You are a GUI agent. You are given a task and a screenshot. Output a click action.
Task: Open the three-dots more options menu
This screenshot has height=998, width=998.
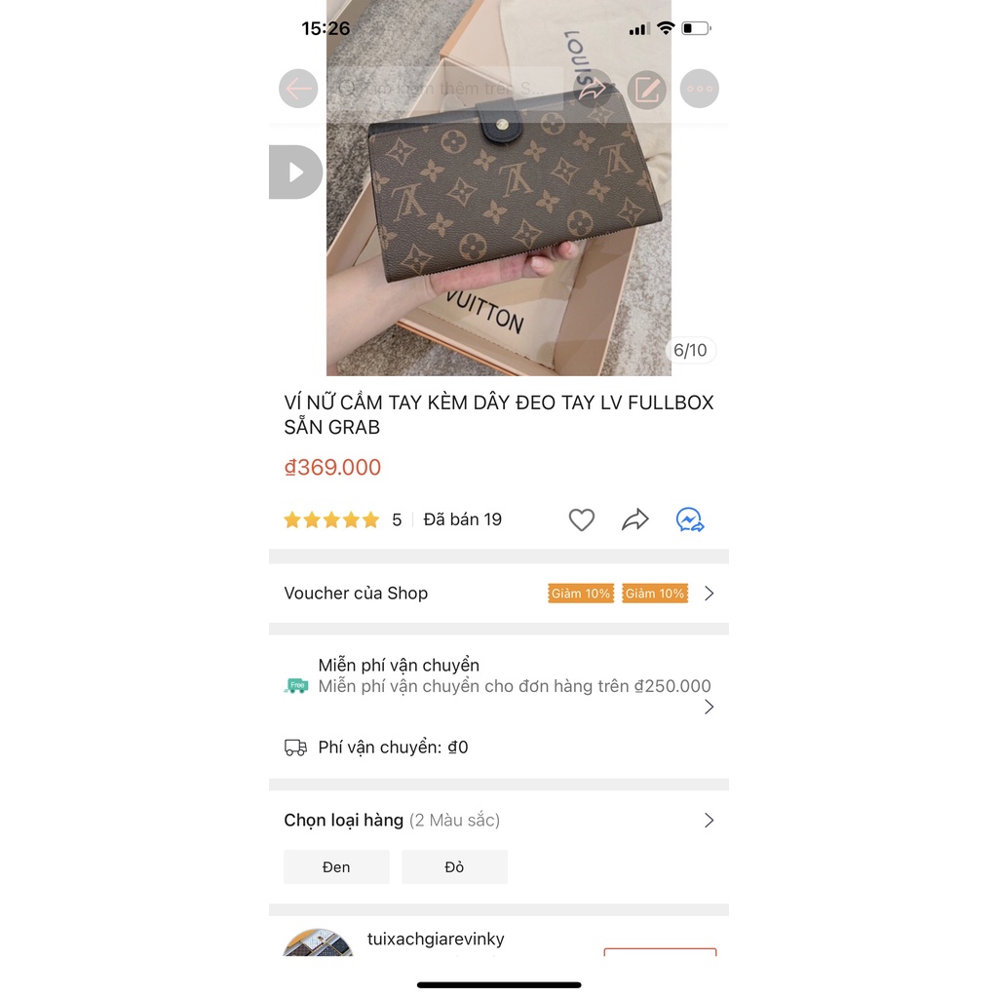tap(699, 89)
